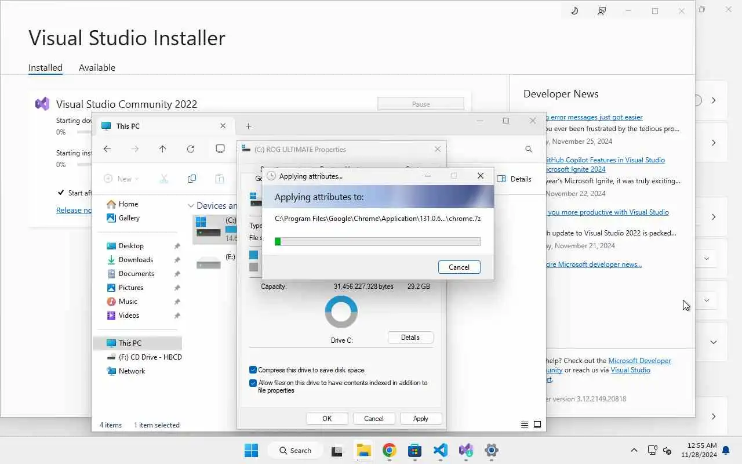The width and height of the screenshot is (742, 464).
Task: Open Desktop in Explorer sidebar
Action: pyautogui.click(x=131, y=246)
